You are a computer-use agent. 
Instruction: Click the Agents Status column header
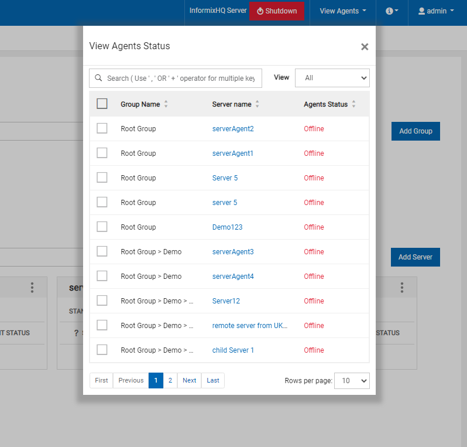click(x=325, y=104)
